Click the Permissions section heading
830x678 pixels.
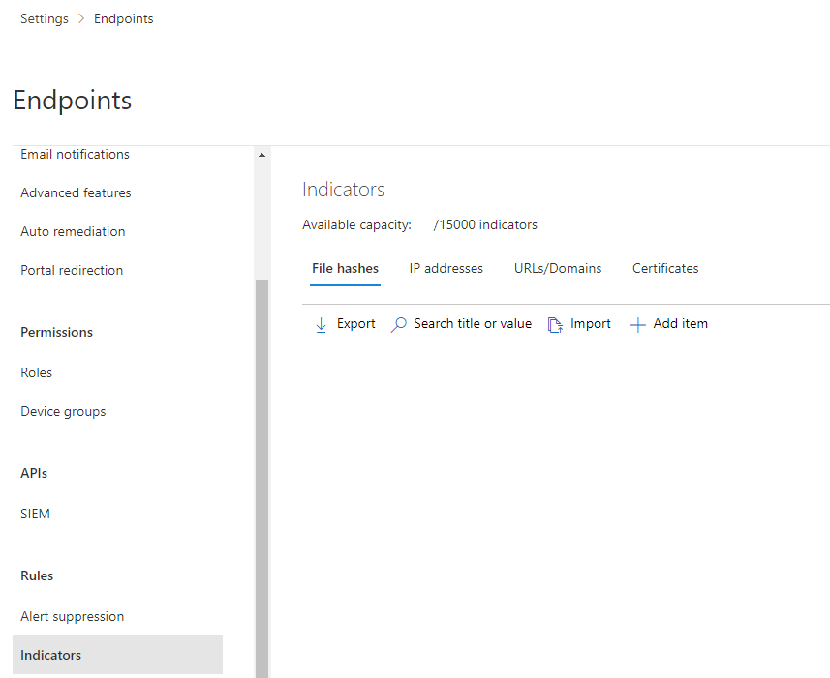(56, 332)
